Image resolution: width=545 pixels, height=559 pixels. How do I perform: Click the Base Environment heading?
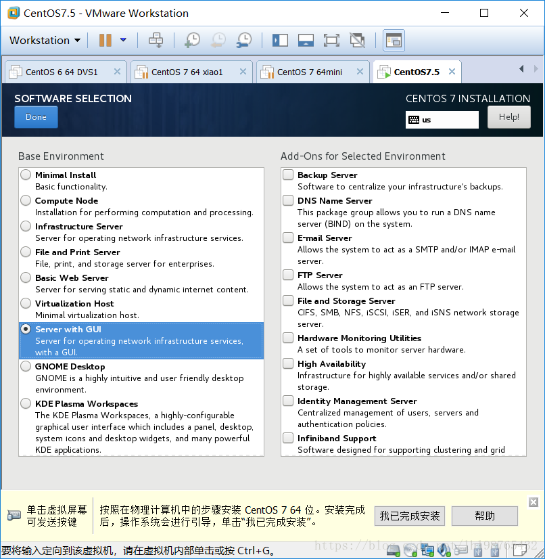(x=61, y=156)
